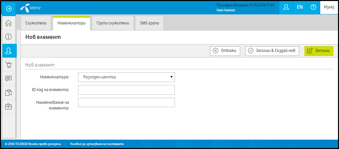Click the Ivan Ivanov user name
The width and height of the screenshot is (339, 149).
pos(225,10)
